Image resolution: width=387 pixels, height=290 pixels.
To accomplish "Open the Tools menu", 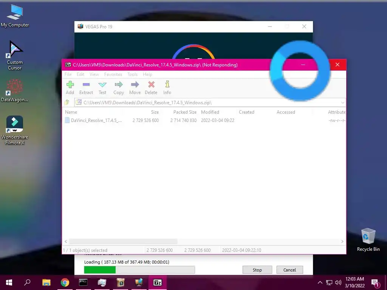I will pyautogui.click(x=132, y=74).
